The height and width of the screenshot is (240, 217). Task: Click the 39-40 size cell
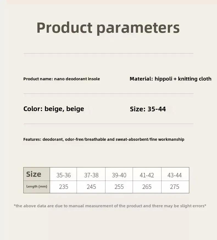pos(119,174)
